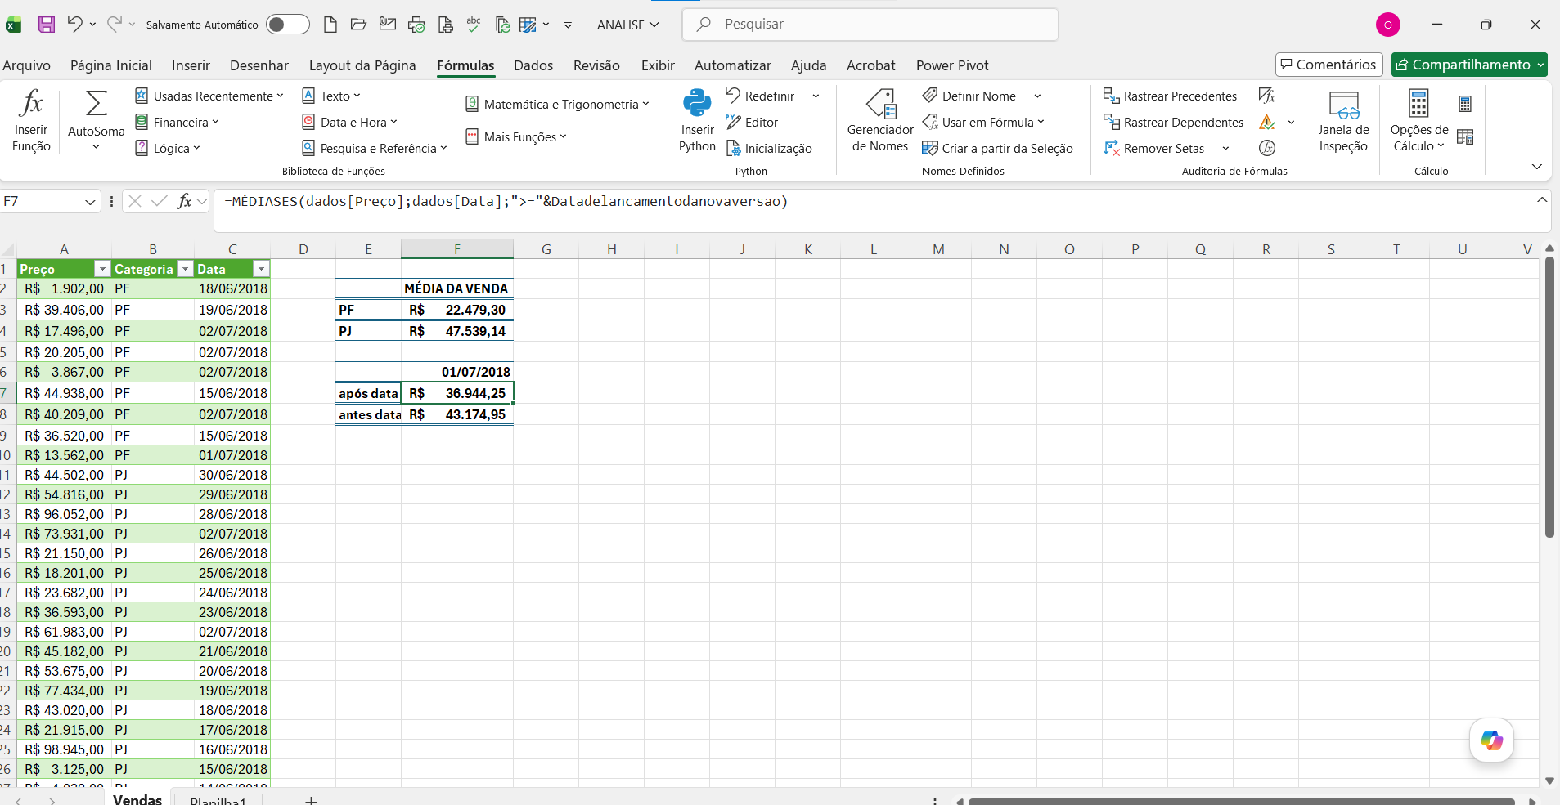Image resolution: width=1560 pixels, height=805 pixels.
Task: Open Pesquisa e Referência dropdown
Action: click(375, 149)
